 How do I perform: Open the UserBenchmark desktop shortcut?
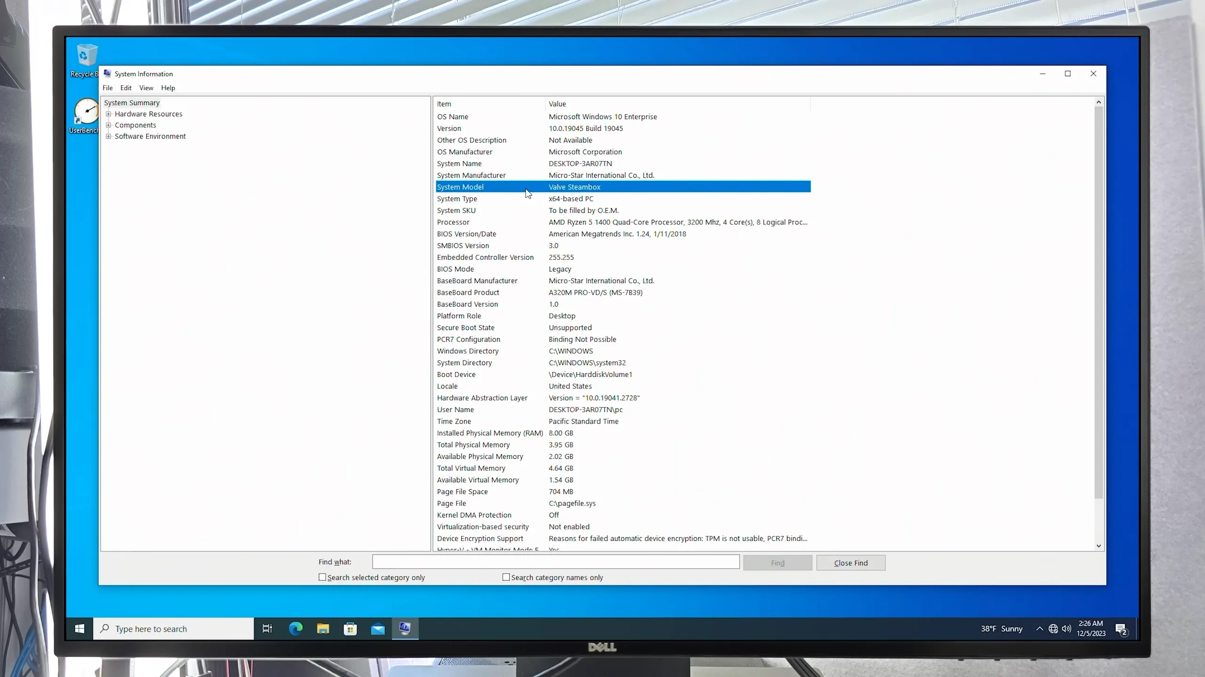coord(86,116)
